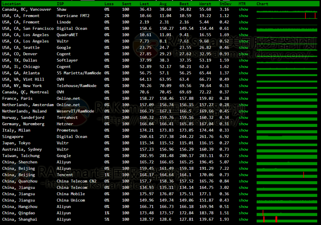The height and width of the screenshot is (225, 321).
Task: Click the 260.61 last latency value
Action: point(147,137)
